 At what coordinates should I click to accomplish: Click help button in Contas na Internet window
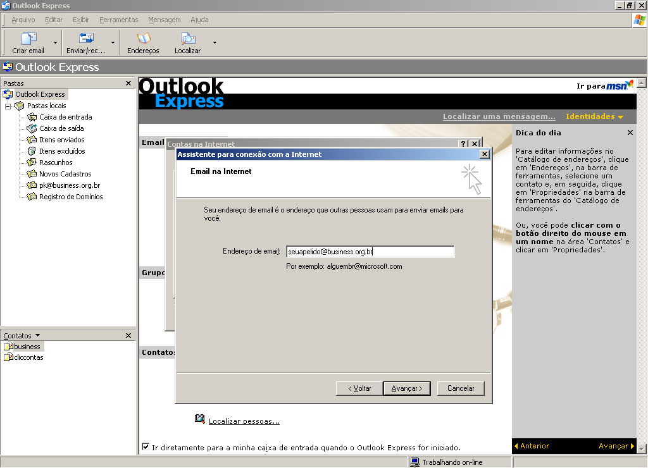point(463,144)
